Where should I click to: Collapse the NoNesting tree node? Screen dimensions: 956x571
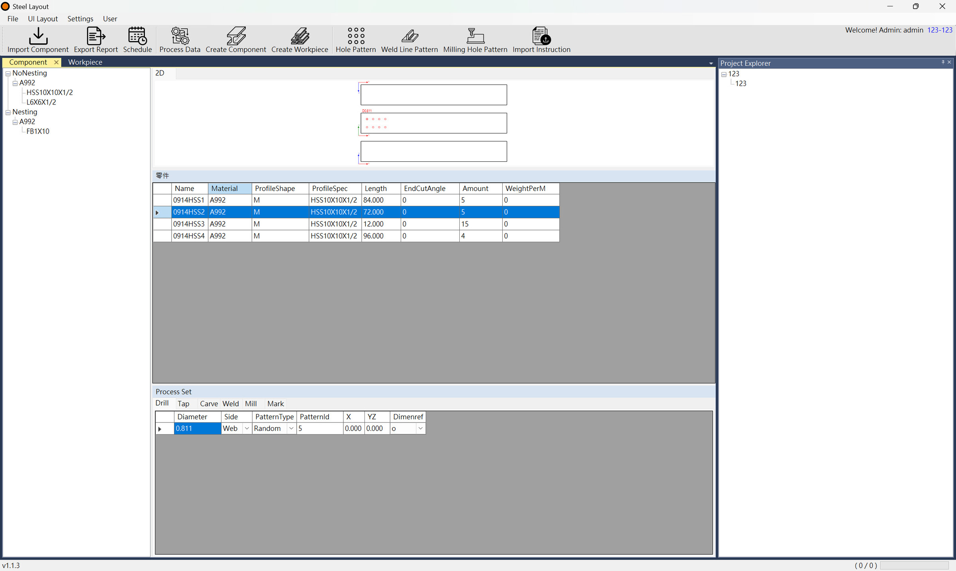(x=8, y=74)
